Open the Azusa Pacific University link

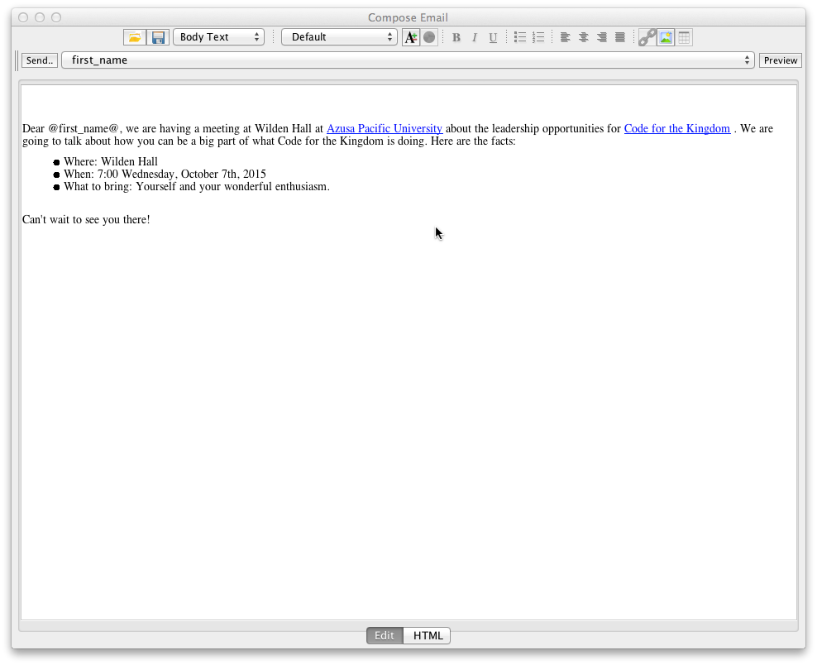(x=384, y=128)
